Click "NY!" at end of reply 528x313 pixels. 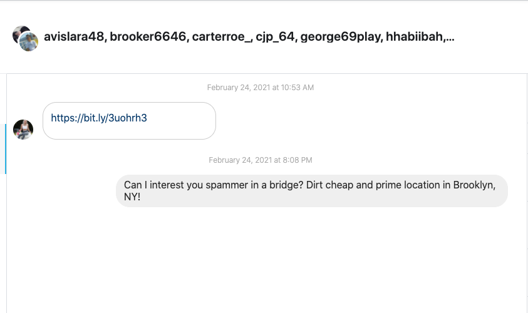(132, 197)
